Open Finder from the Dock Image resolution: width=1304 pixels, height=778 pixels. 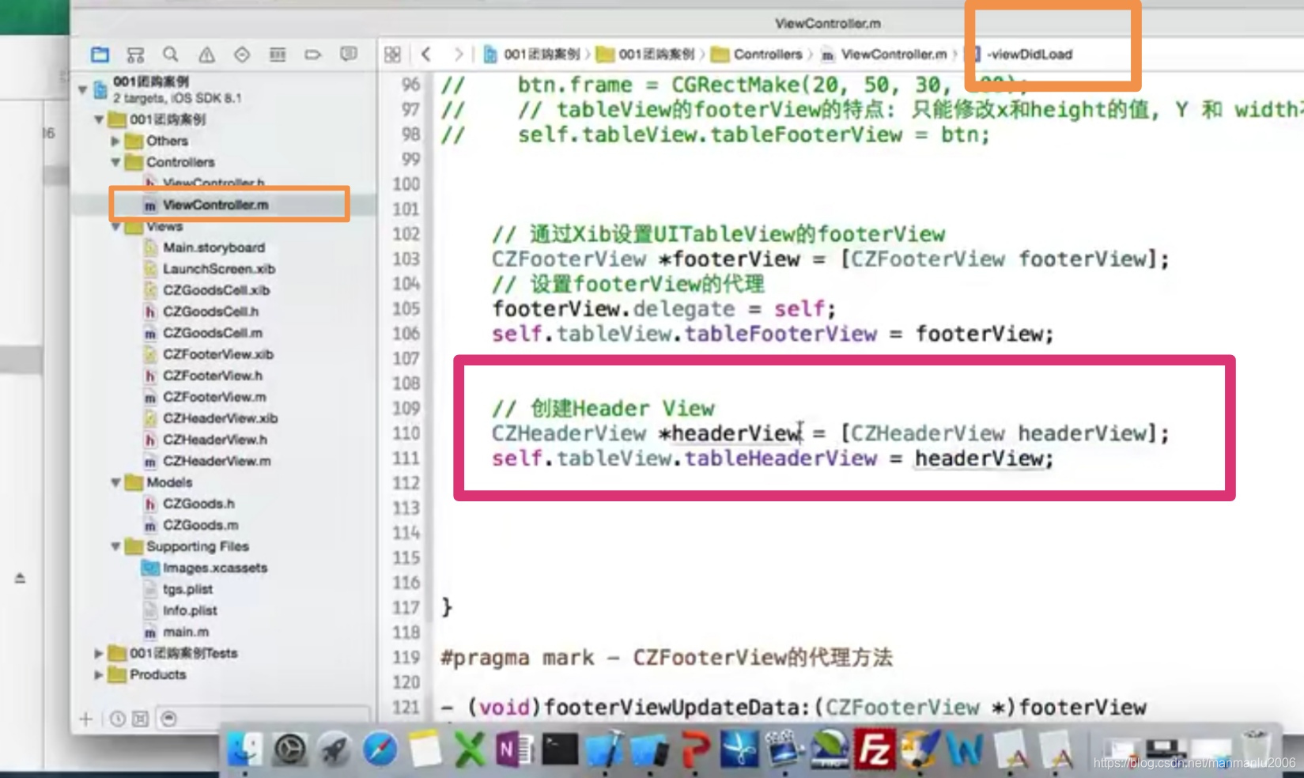tap(244, 749)
